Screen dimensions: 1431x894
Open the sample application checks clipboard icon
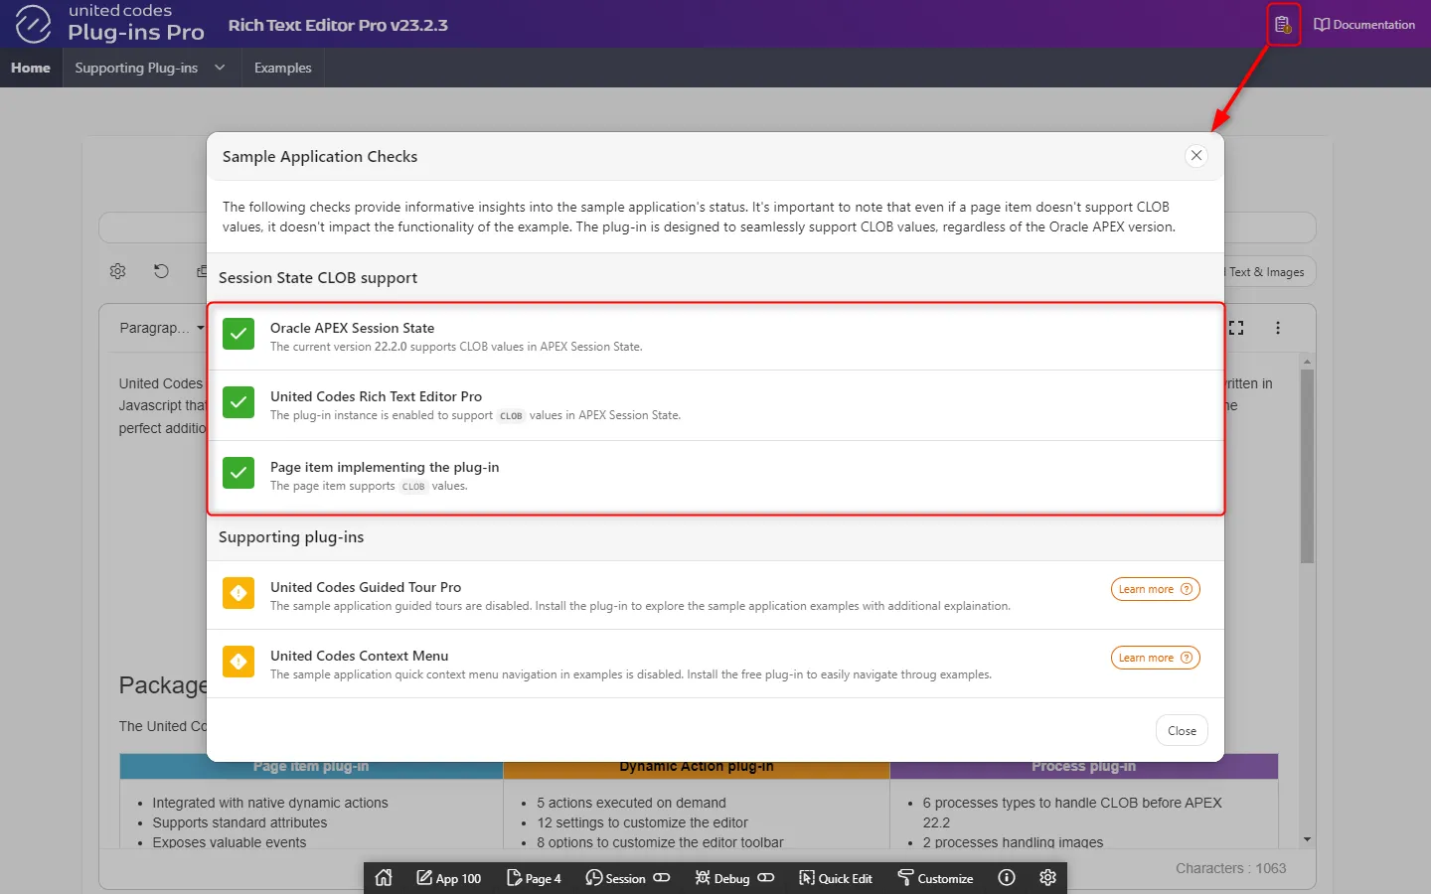(1283, 24)
